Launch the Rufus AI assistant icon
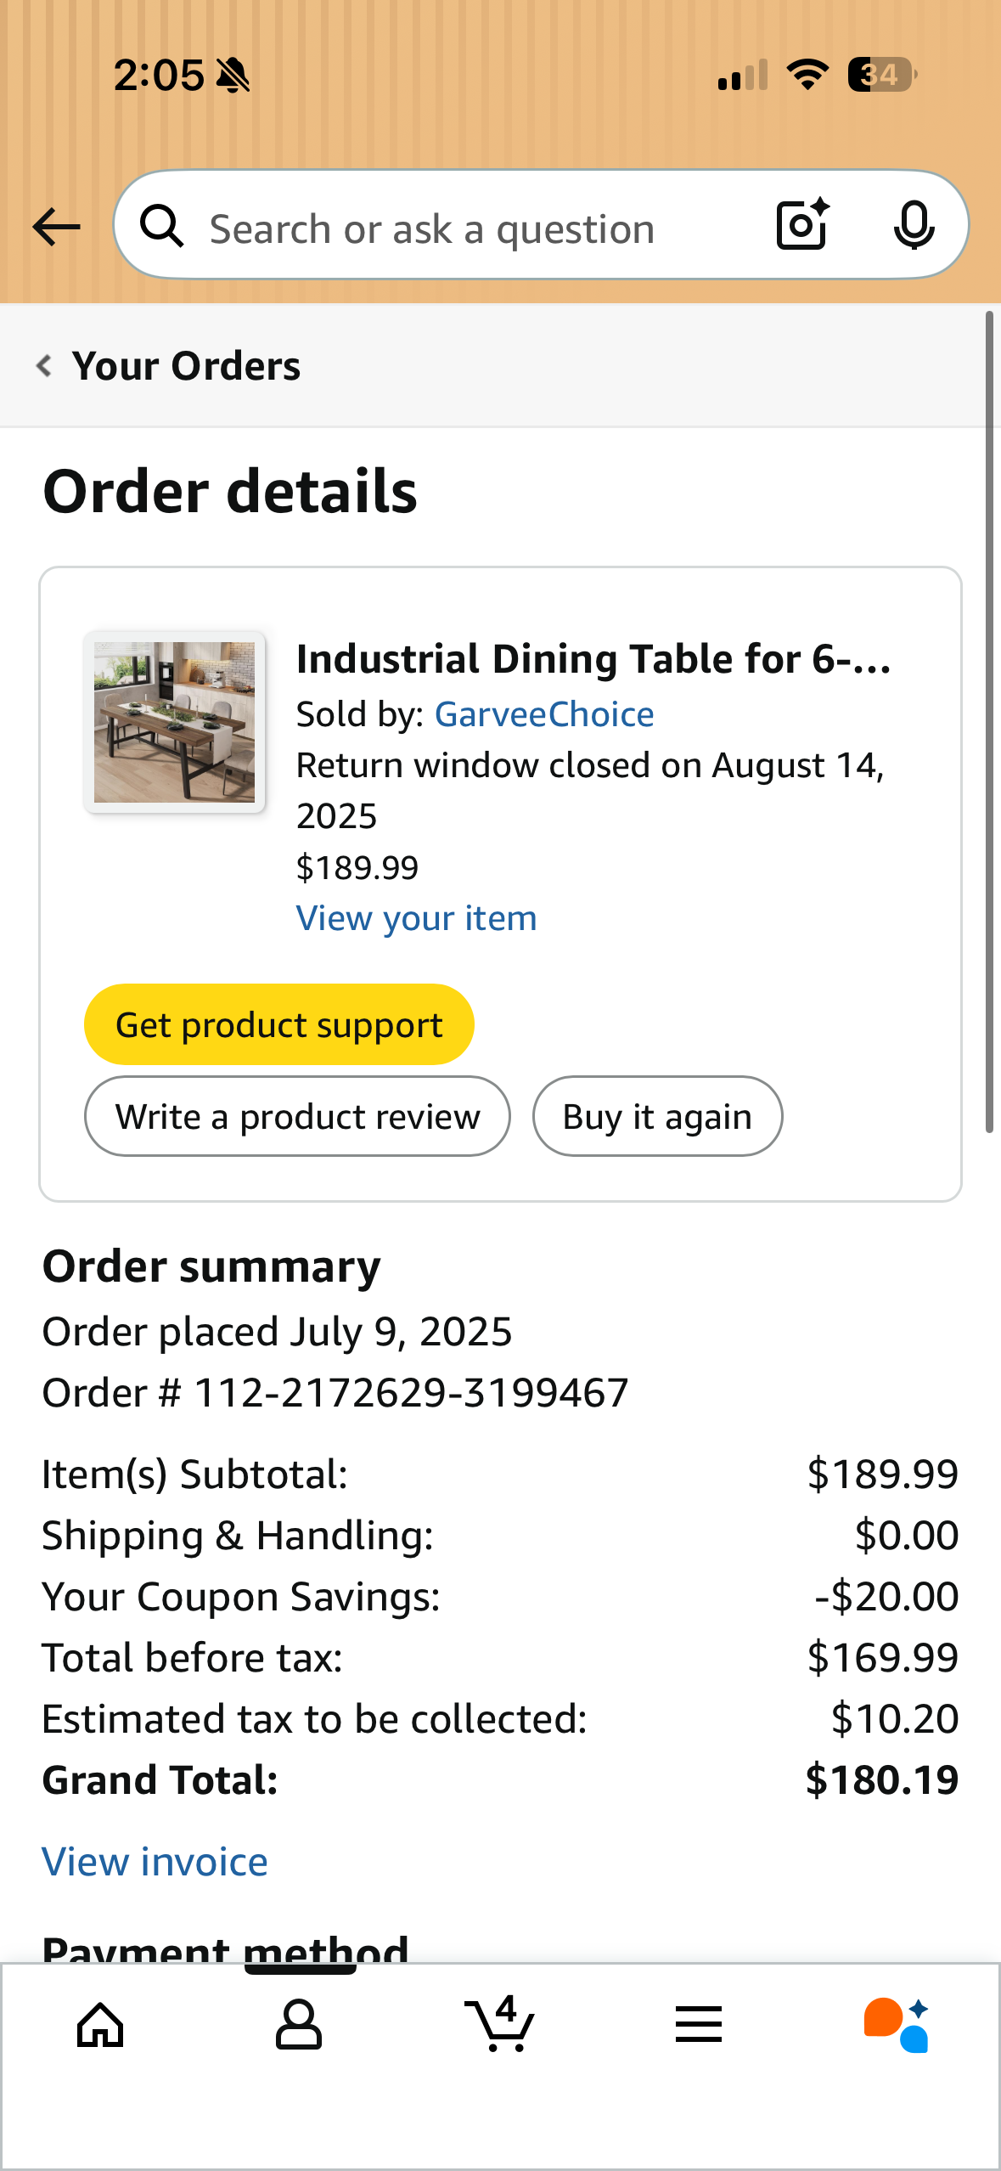Screen dimensions: 1001x2171 [897, 2025]
